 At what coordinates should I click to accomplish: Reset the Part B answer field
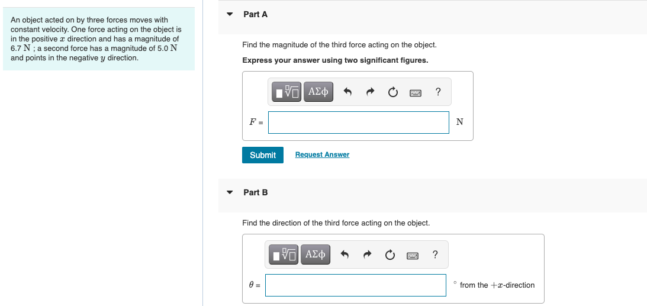point(389,256)
